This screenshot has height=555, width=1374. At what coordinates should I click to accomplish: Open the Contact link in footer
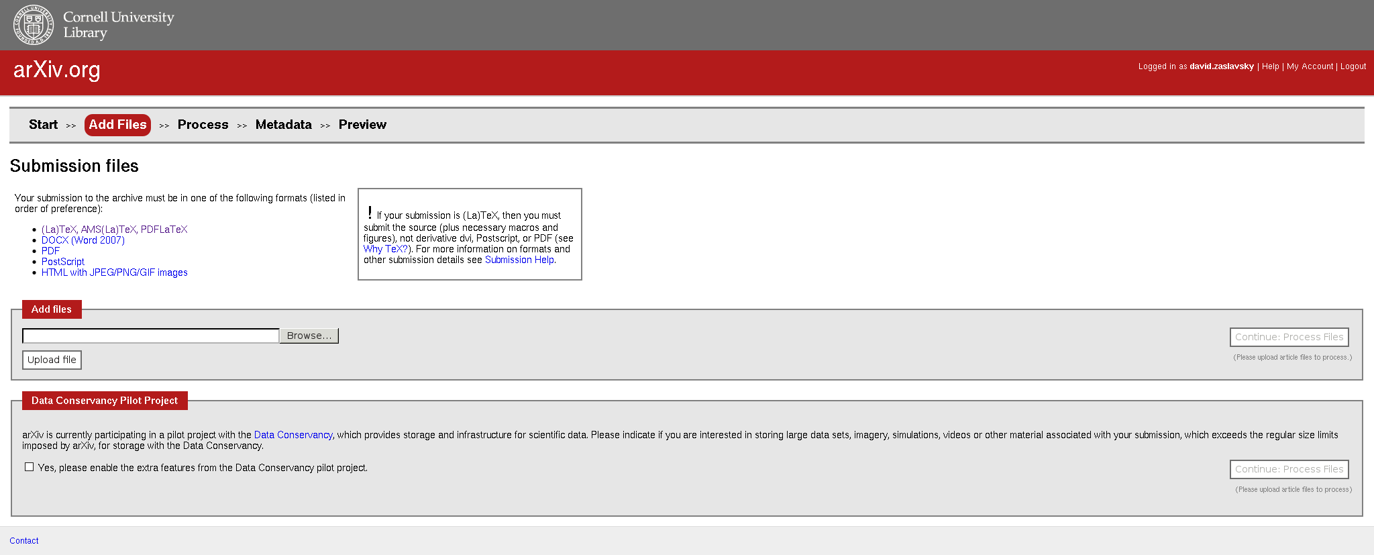coord(24,541)
